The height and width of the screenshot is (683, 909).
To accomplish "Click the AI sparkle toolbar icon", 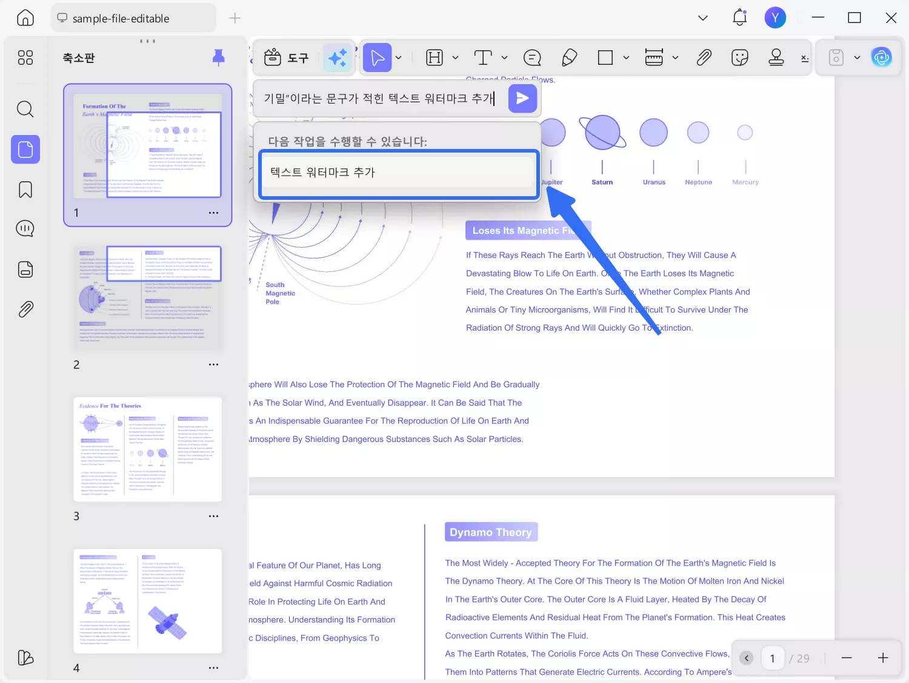I will coord(338,58).
